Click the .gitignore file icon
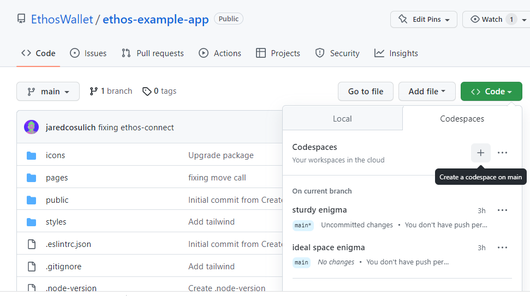The width and height of the screenshot is (530, 296). tap(32, 267)
